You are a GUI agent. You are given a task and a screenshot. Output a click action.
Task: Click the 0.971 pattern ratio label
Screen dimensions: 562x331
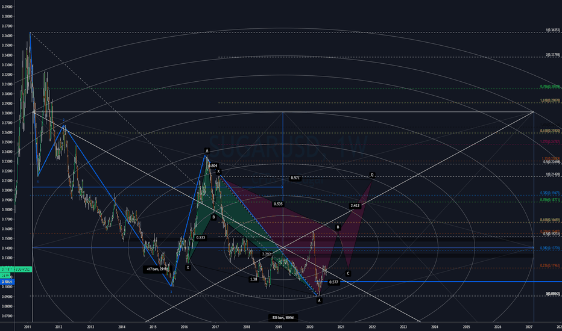[295, 178]
